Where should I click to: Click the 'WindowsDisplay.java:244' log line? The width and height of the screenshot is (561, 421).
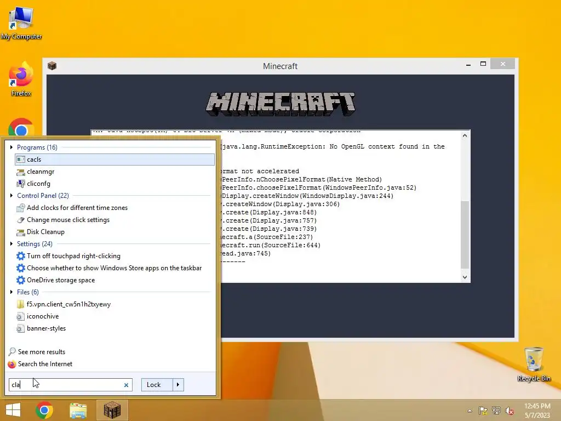point(307,196)
